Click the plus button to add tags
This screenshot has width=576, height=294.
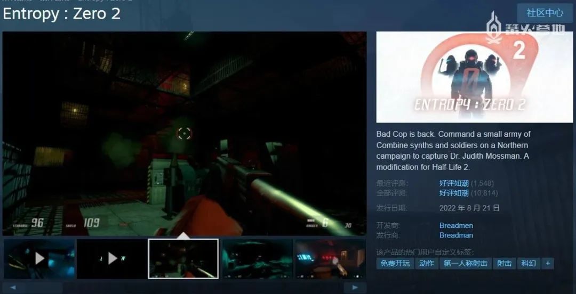(548, 263)
